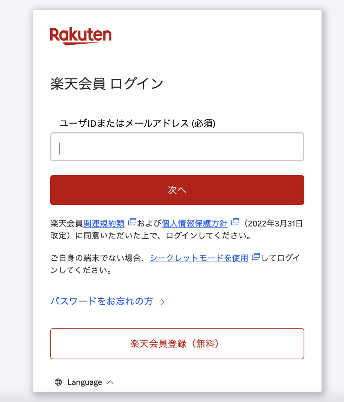The width and height of the screenshot is (344, 402).
Task: Open the 個人情報保護方針 privacy policy link
Action: [195, 223]
